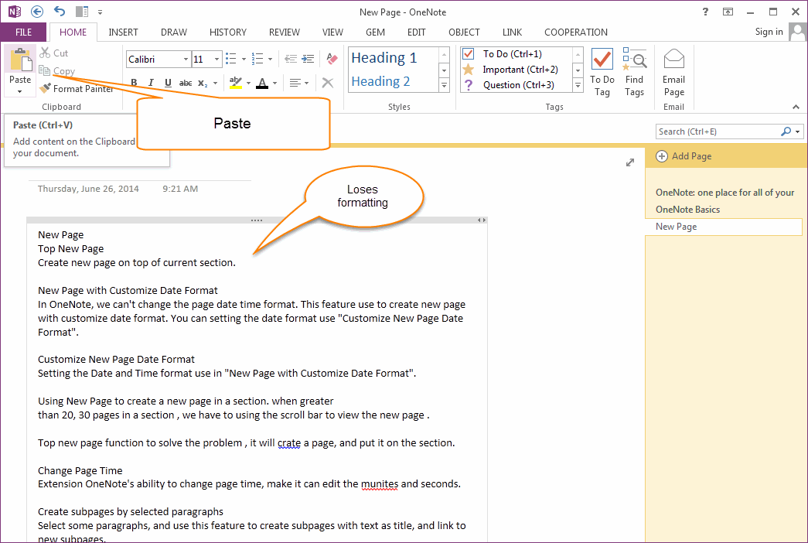Screen dimensions: 808x543
Task: Click the Back arrow in the title bar
Action: [x=36, y=12]
